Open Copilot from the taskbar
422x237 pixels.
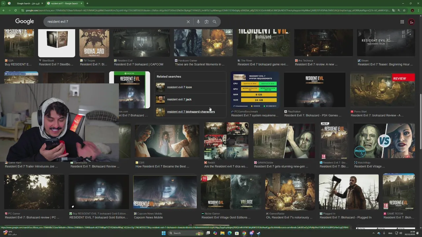point(215,233)
